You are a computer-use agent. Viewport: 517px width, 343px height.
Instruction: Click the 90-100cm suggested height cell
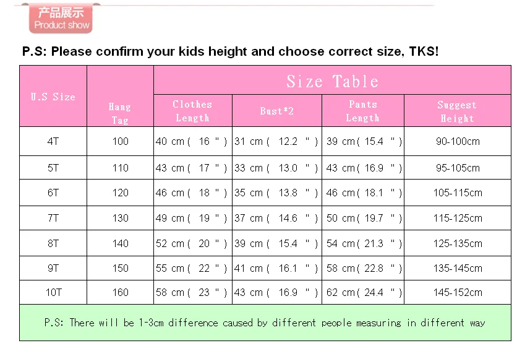click(457, 141)
